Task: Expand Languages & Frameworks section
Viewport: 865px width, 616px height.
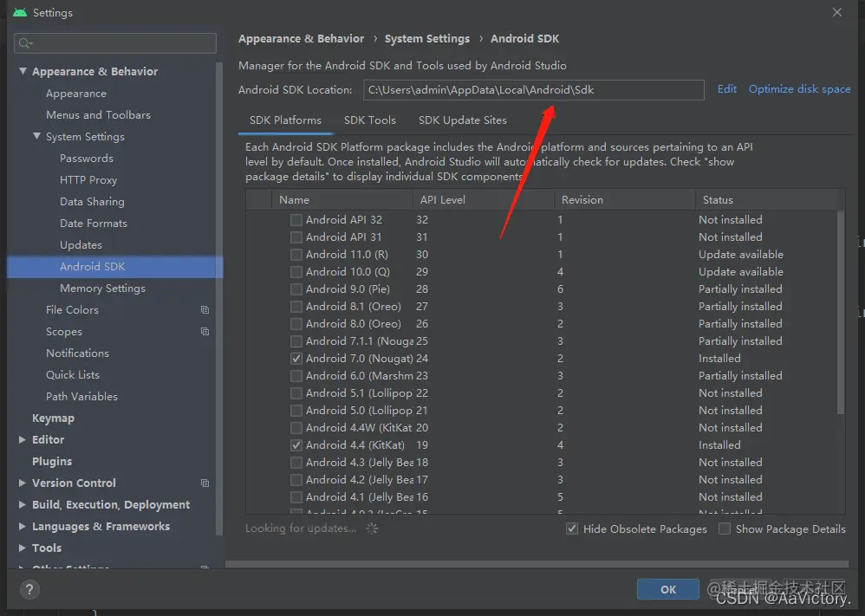Action: point(22,526)
